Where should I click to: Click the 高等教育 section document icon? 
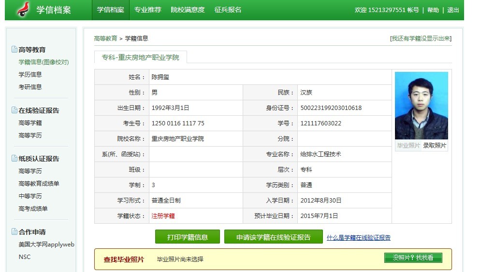pyautogui.click(x=14, y=49)
